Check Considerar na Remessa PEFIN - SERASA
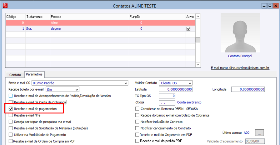 137,109
